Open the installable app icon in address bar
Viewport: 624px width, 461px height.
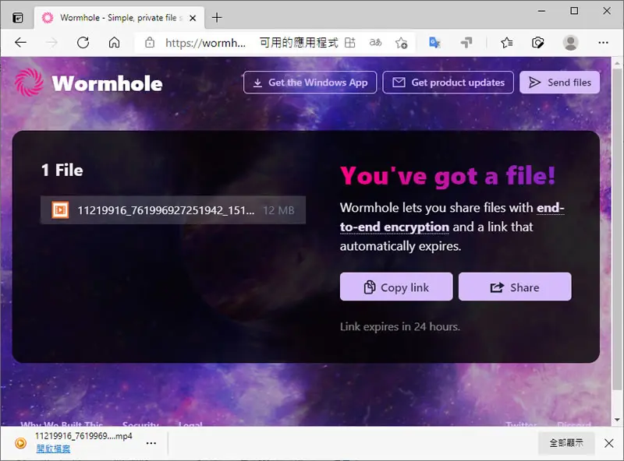pos(349,43)
